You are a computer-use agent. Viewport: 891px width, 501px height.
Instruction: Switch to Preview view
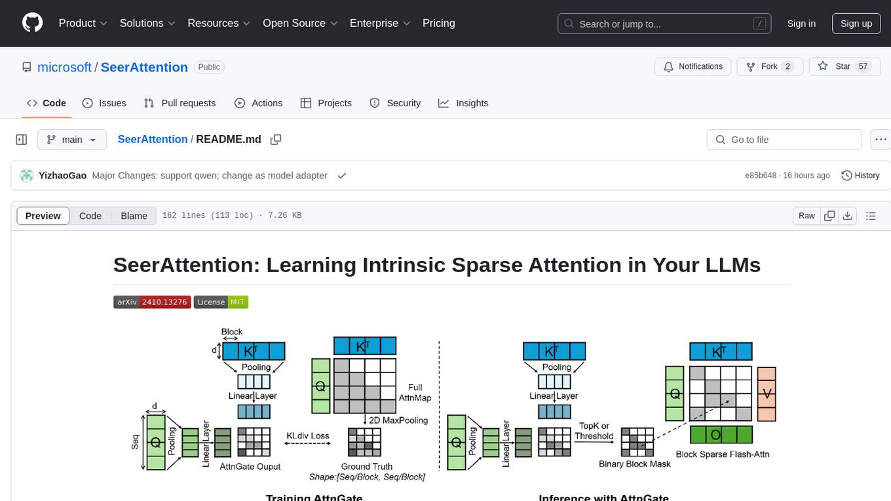coord(43,216)
